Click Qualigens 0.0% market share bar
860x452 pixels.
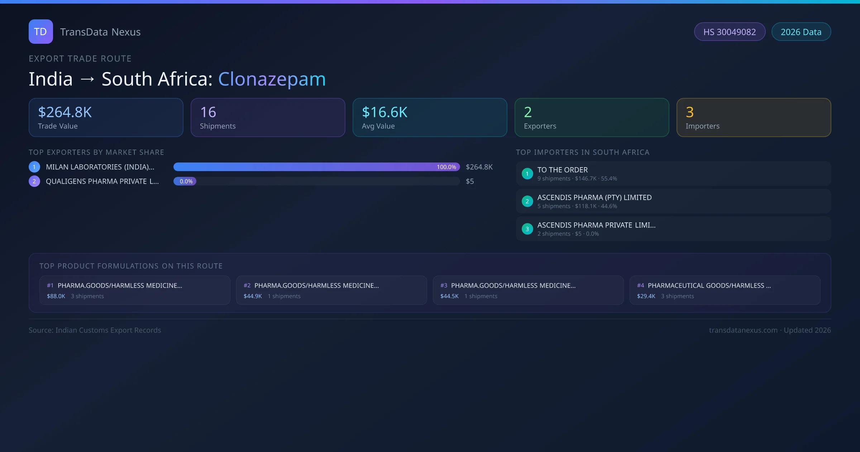(x=185, y=181)
